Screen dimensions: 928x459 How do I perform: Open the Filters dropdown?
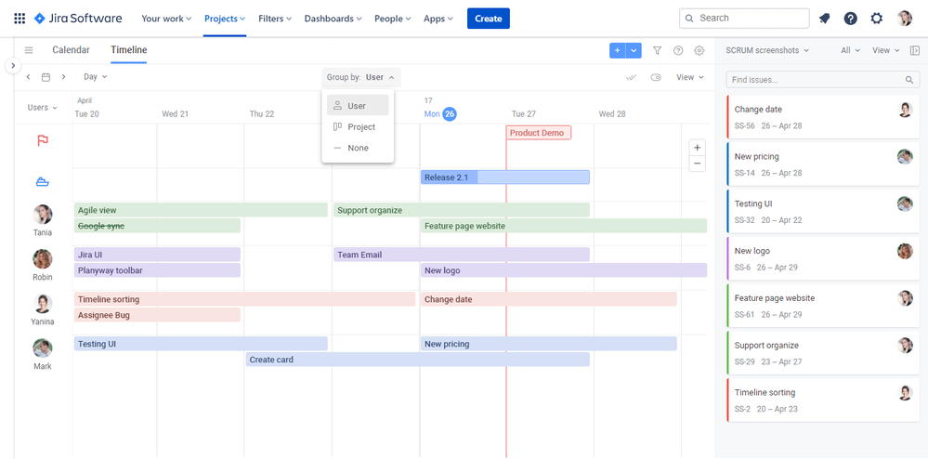click(x=275, y=19)
